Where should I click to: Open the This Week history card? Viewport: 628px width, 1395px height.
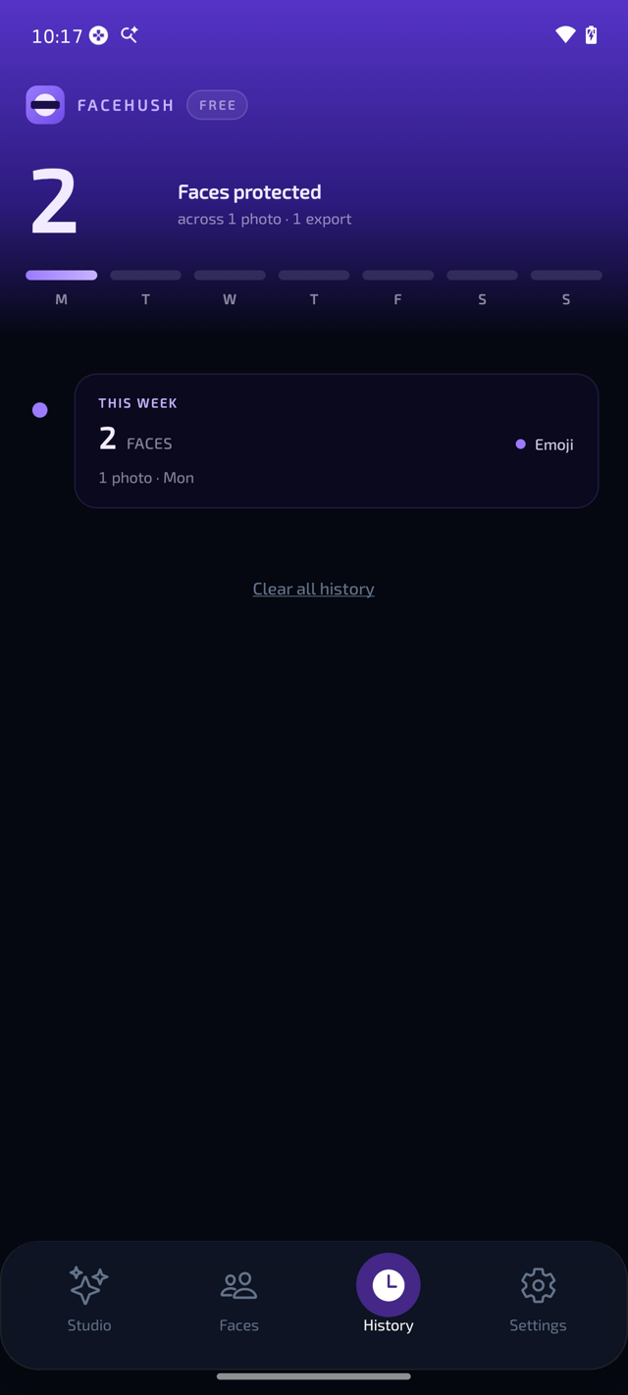(337, 440)
